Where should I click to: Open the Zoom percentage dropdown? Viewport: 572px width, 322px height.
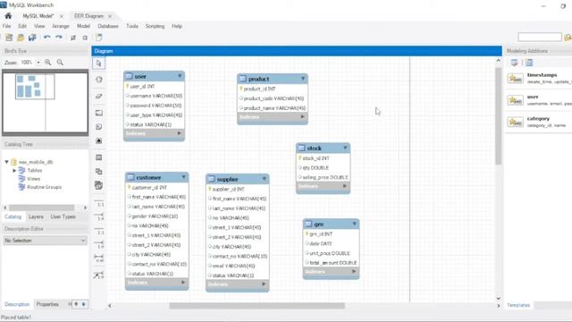point(38,63)
